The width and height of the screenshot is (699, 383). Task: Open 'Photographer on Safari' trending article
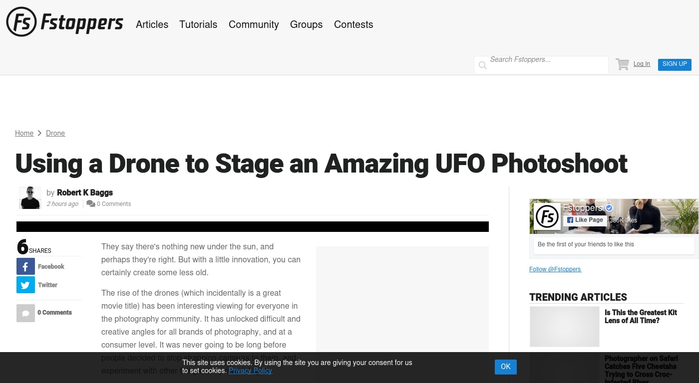coord(641,368)
